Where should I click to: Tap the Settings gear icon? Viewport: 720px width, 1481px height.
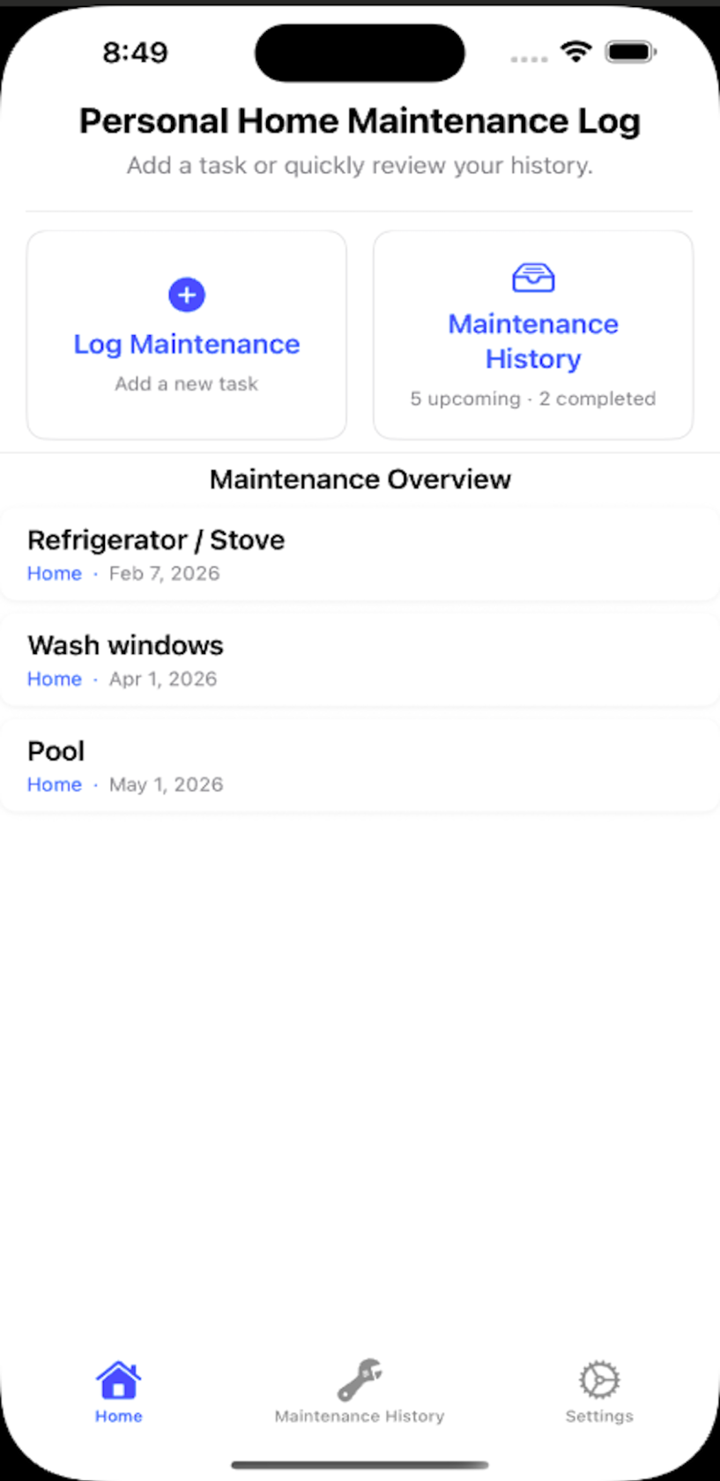click(599, 1380)
